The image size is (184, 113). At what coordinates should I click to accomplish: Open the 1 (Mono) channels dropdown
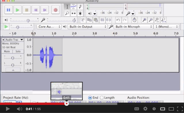tap(166, 27)
